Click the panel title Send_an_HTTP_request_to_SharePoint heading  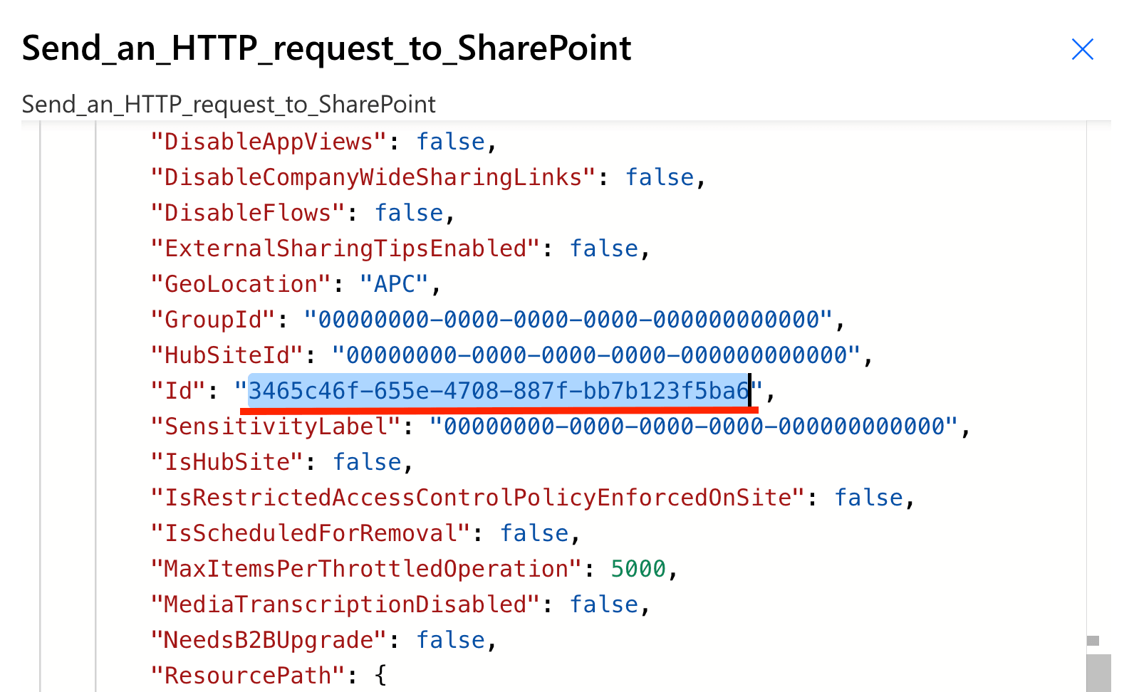(x=326, y=48)
